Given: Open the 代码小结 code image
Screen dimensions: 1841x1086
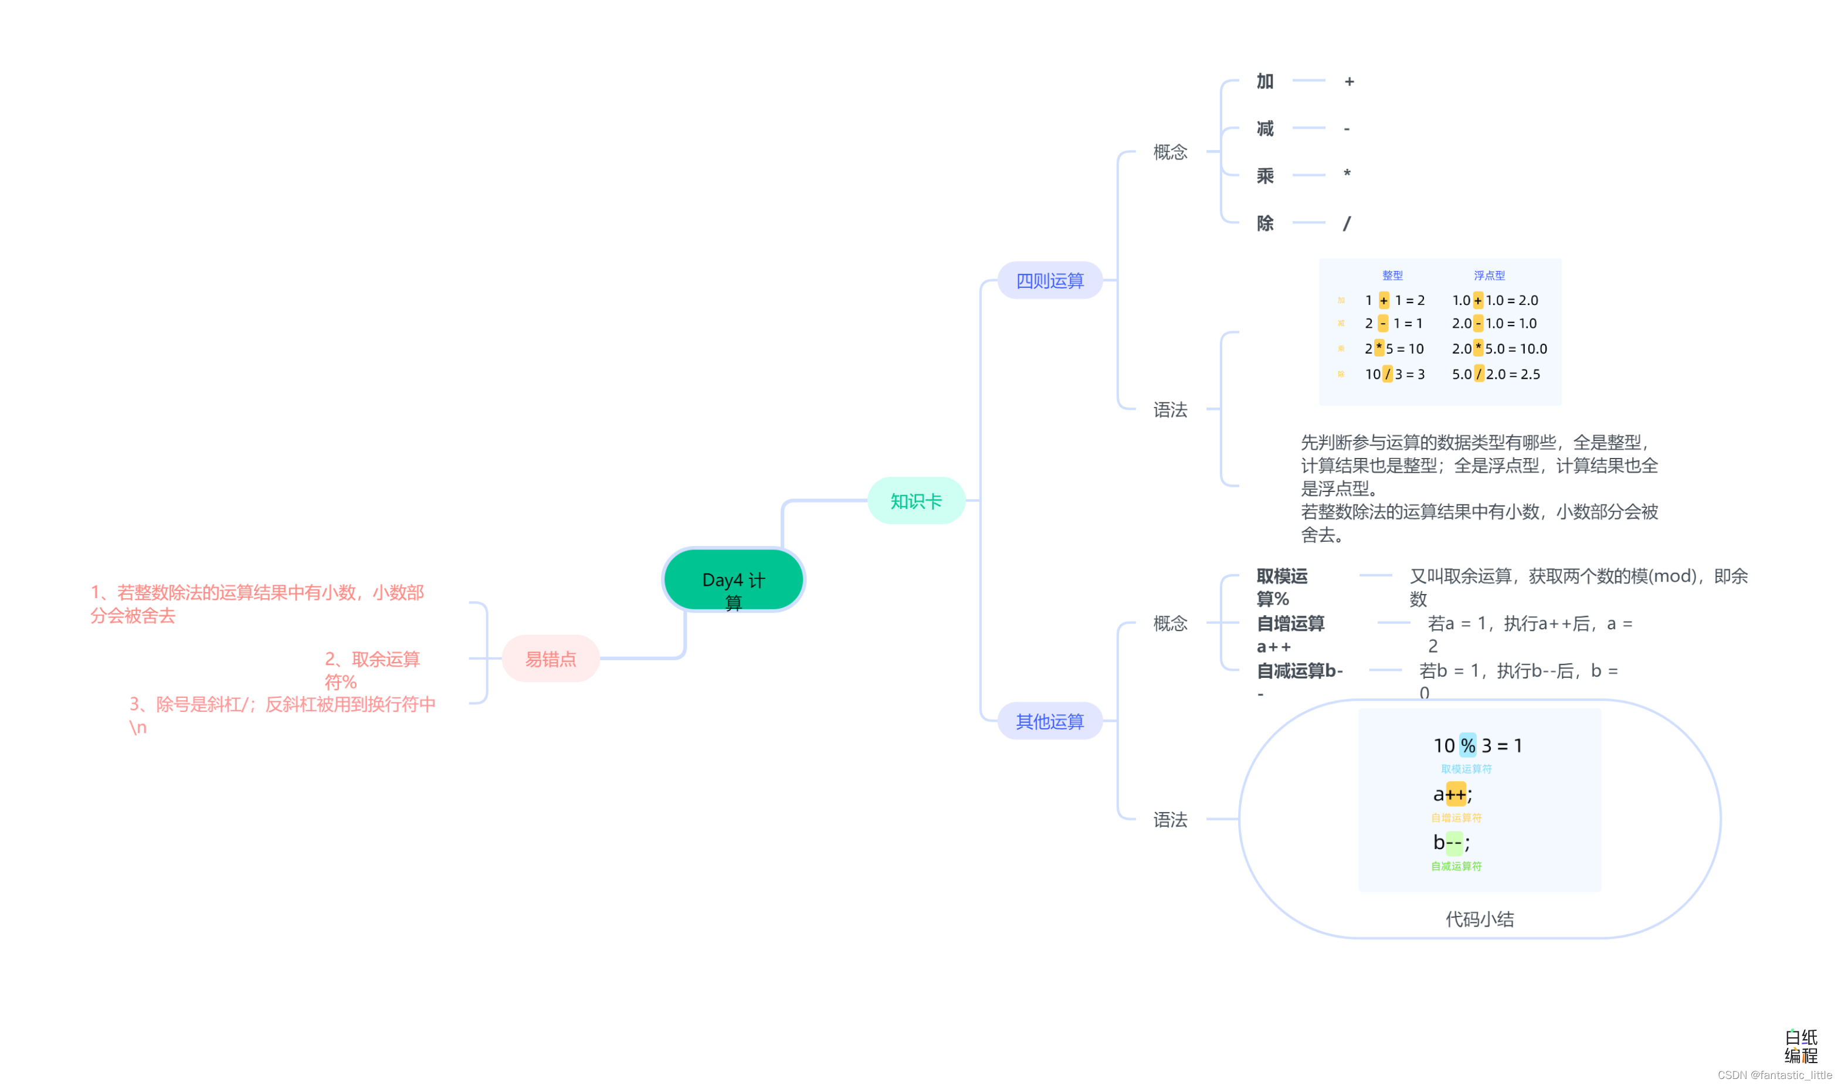Looking at the screenshot, I should point(1480,800).
